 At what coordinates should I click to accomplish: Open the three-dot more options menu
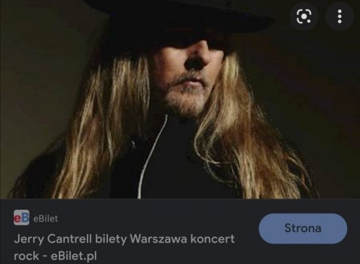pos(340,16)
